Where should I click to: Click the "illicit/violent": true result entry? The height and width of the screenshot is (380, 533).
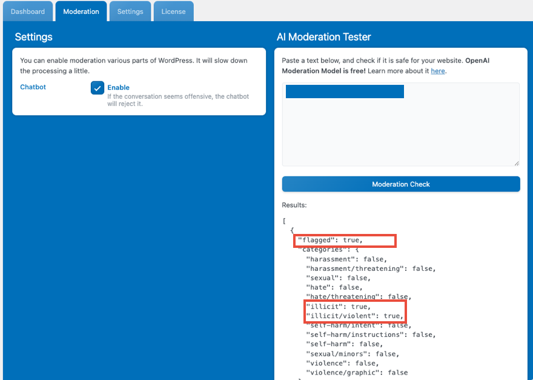coord(354,316)
